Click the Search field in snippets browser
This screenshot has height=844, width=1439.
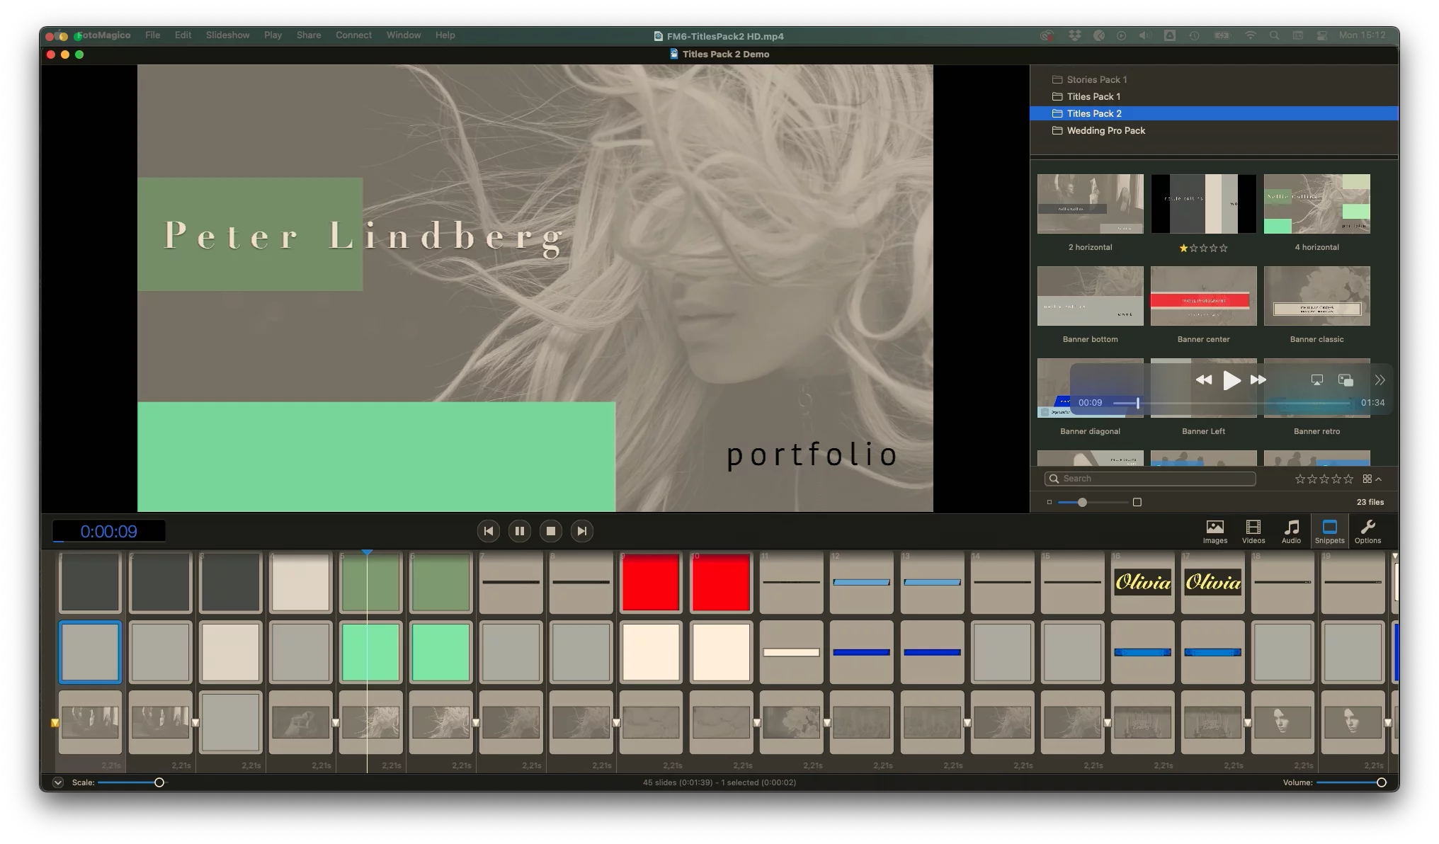(x=1150, y=479)
